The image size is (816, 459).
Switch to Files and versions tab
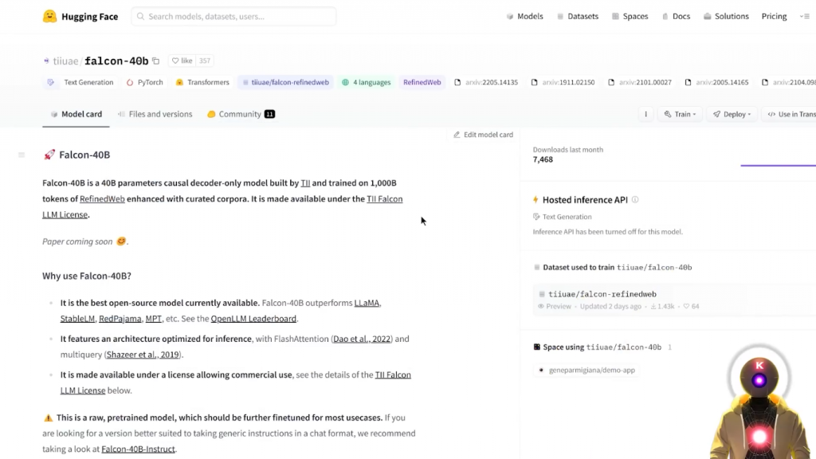pos(155,114)
